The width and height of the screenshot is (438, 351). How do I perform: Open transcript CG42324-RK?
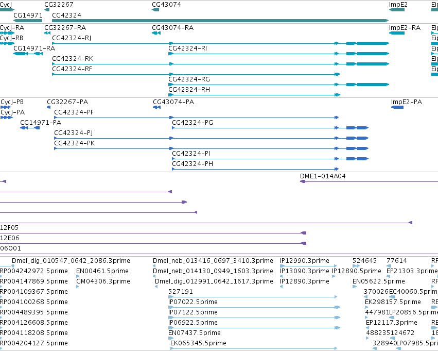coord(73,59)
